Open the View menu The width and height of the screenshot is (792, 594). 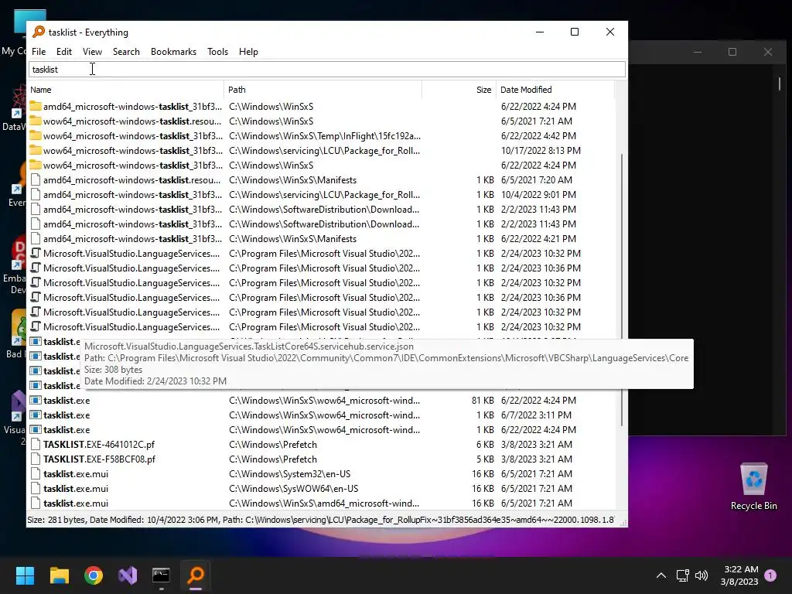tap(93, 52)
